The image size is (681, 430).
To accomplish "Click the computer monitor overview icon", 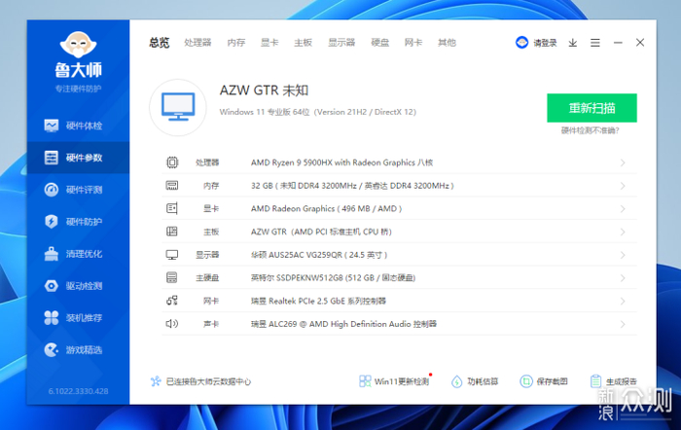I will pos(178,107).
